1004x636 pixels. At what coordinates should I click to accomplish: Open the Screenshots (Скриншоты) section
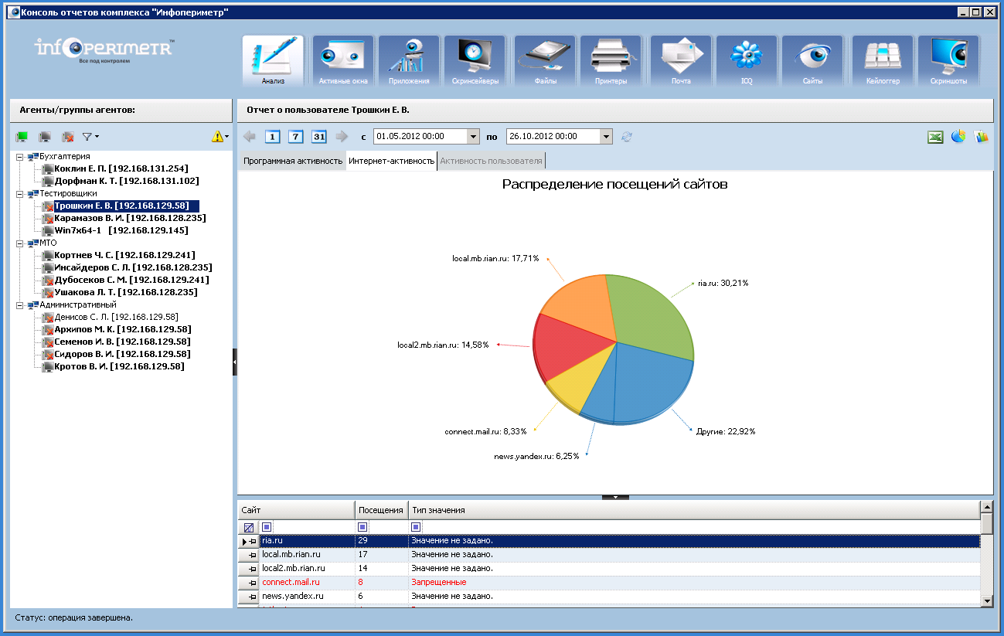[x=948, y=61]
